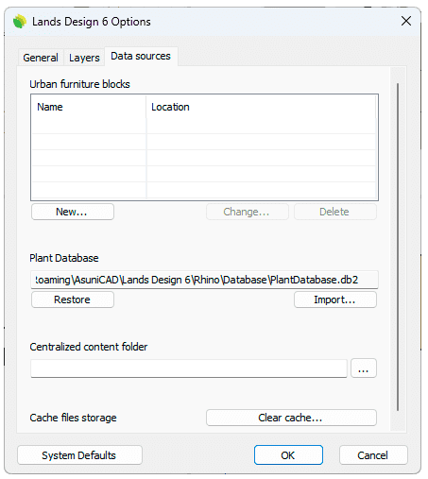Import a Plant Database file
The image size is (428, 479).
point(335,299)
